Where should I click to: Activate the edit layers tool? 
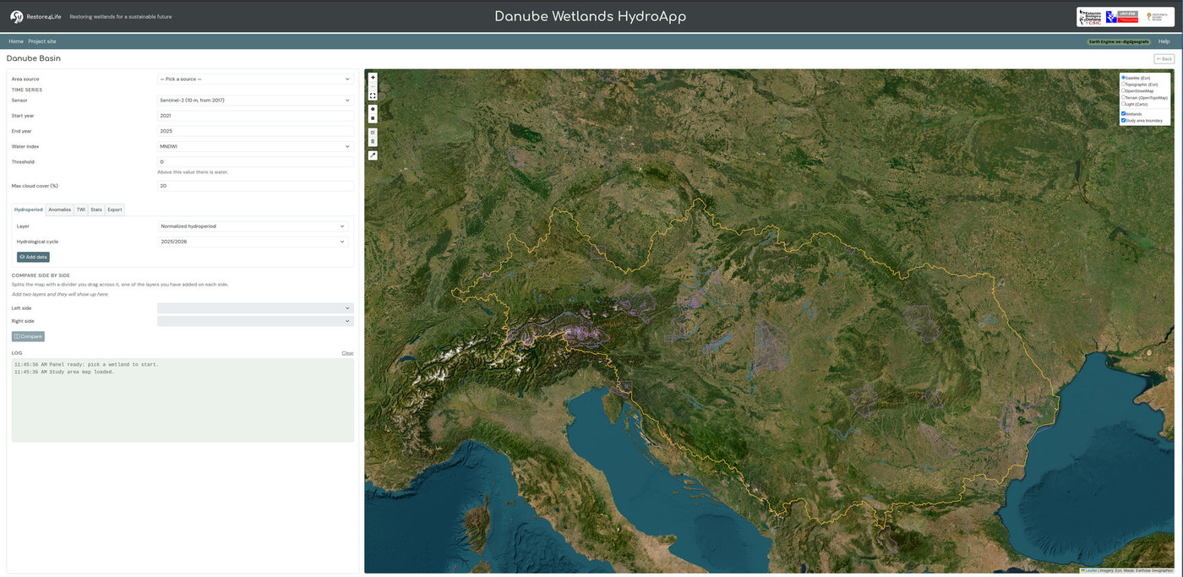373,133
